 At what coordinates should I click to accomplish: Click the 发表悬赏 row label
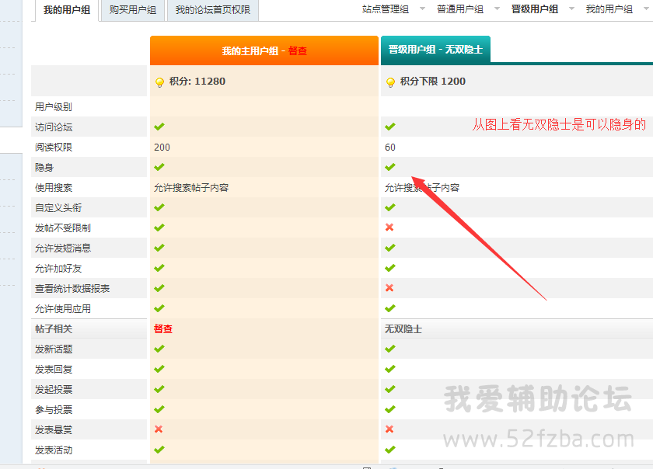click(x=54, y=430)
